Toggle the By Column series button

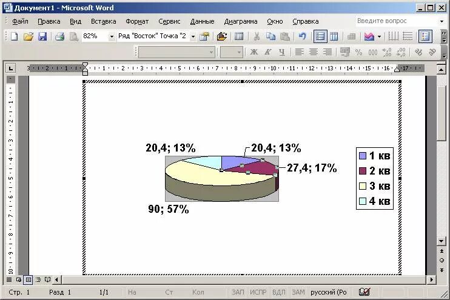334,36
